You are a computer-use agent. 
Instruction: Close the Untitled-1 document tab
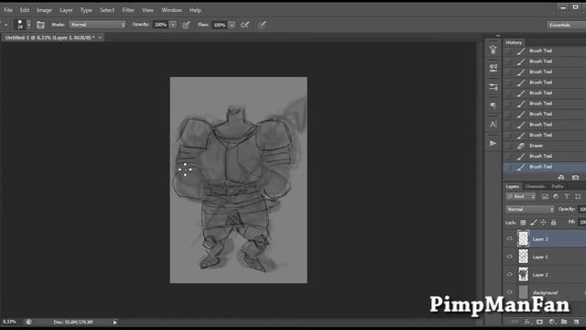click(100, 38)
